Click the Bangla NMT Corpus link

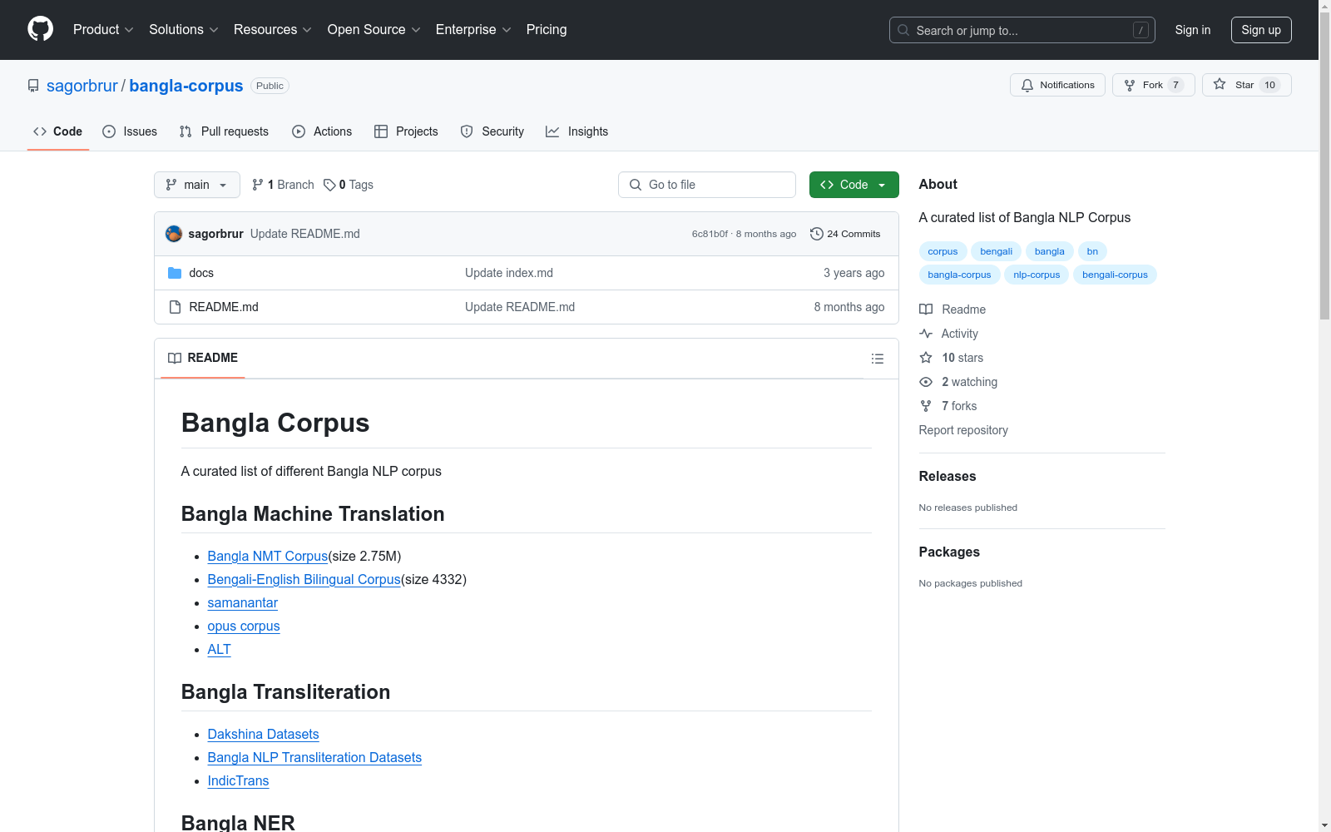[268, 556]
